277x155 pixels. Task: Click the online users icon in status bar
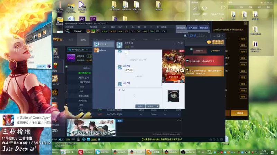(x=60, y=139)
